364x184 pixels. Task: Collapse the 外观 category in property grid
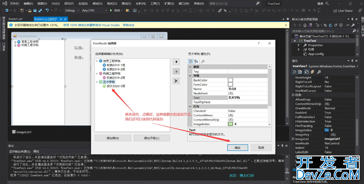click(x=190, y=76)
